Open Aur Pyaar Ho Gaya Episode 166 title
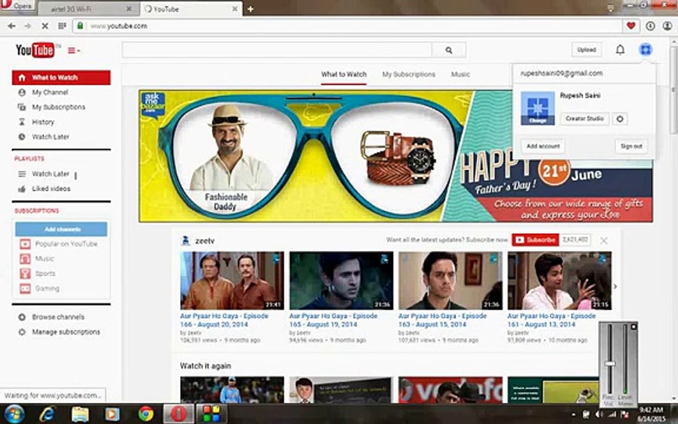Image resolution: width=678 pixels, height=424 pixels. 224,320
